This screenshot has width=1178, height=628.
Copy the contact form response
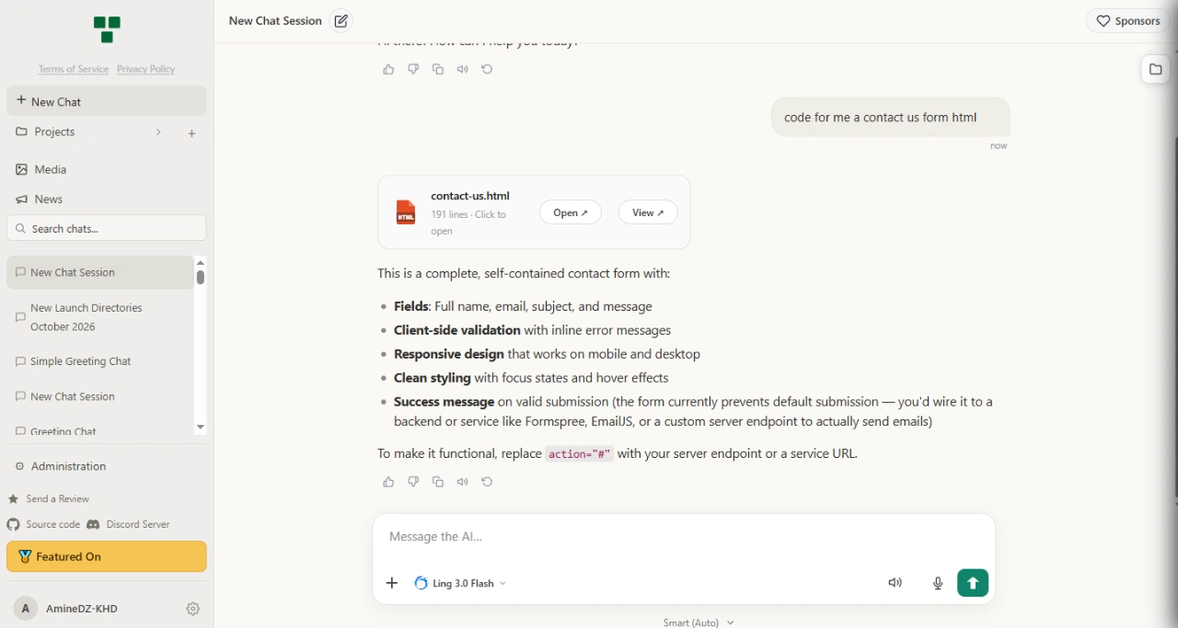pos(438,482)
